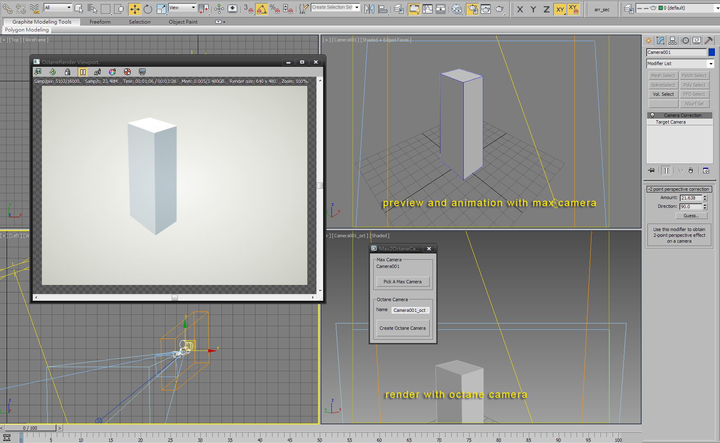Open the Curve Editor from toolbar
The height and width of the screenshot is (443, 720).
(x=427, y=9)
